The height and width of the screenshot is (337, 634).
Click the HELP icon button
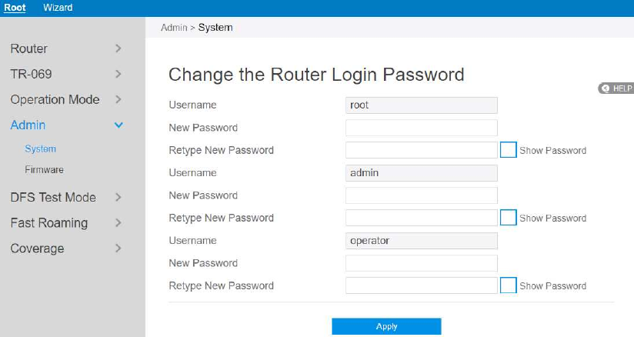pyautogui.click(x=616, y=88)
